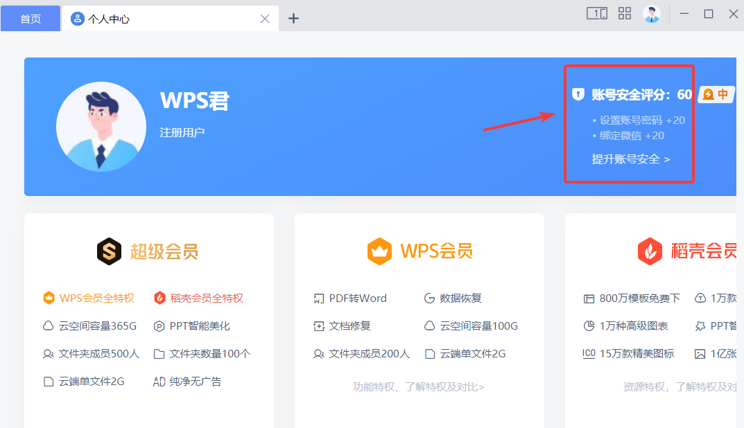Screen dimensions: 744x428
Task: Click the icon beside 800万模板免费下
Action: pos(589,298)
